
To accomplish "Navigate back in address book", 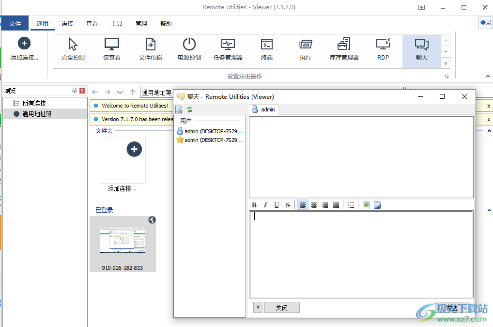I will [95, 92].
